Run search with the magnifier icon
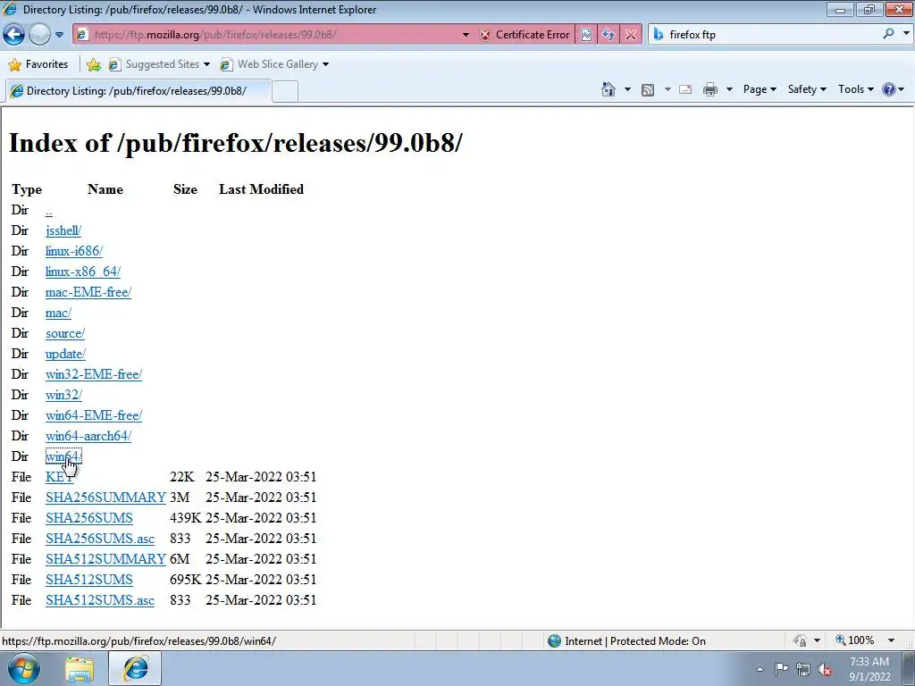Image resolution: width=915 pixels, height=686 pixels. (x=888, y=34)
